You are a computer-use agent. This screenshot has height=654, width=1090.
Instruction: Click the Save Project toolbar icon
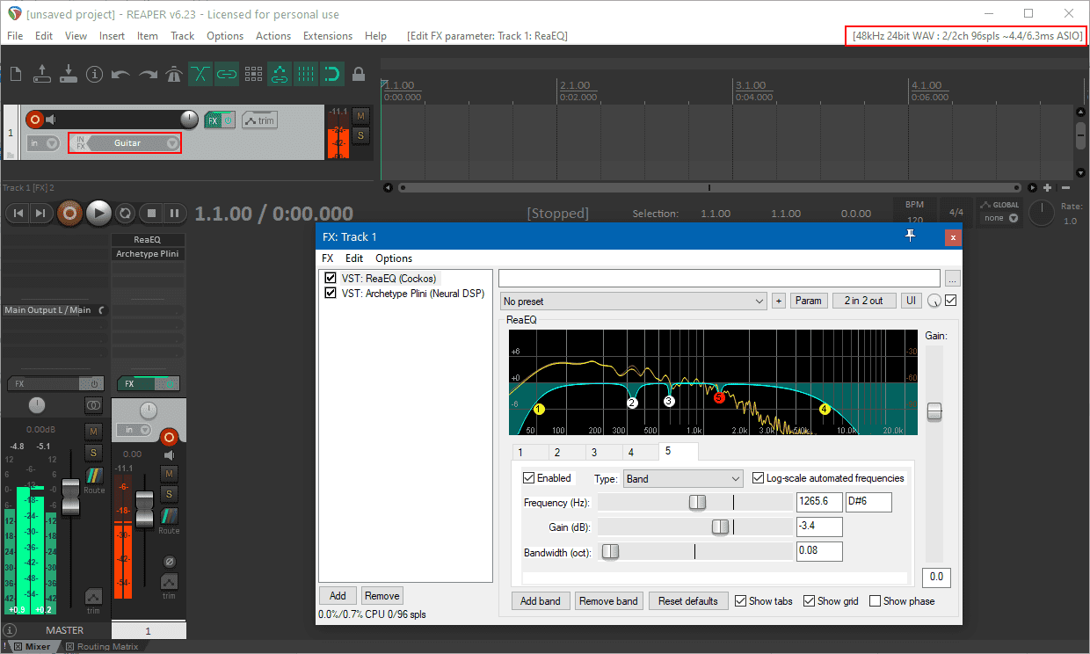pos(68,74)
